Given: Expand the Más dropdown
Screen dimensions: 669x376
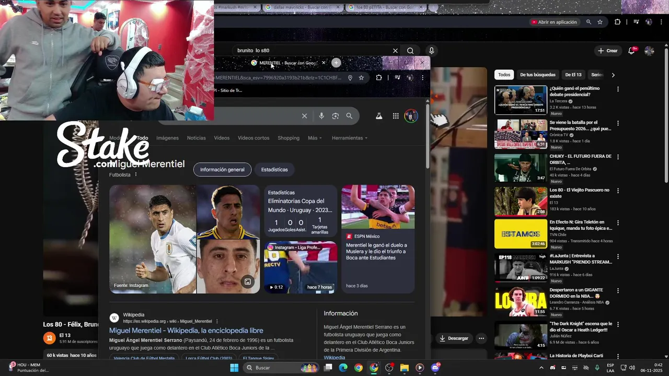Looking at the screenshot, I should point(315,138).
